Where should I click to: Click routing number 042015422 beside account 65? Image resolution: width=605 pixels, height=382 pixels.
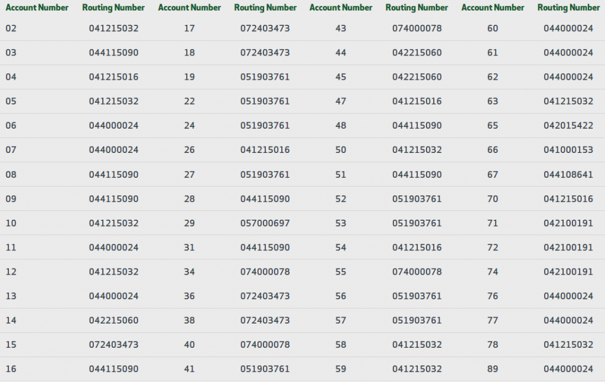tap(568, 125)
